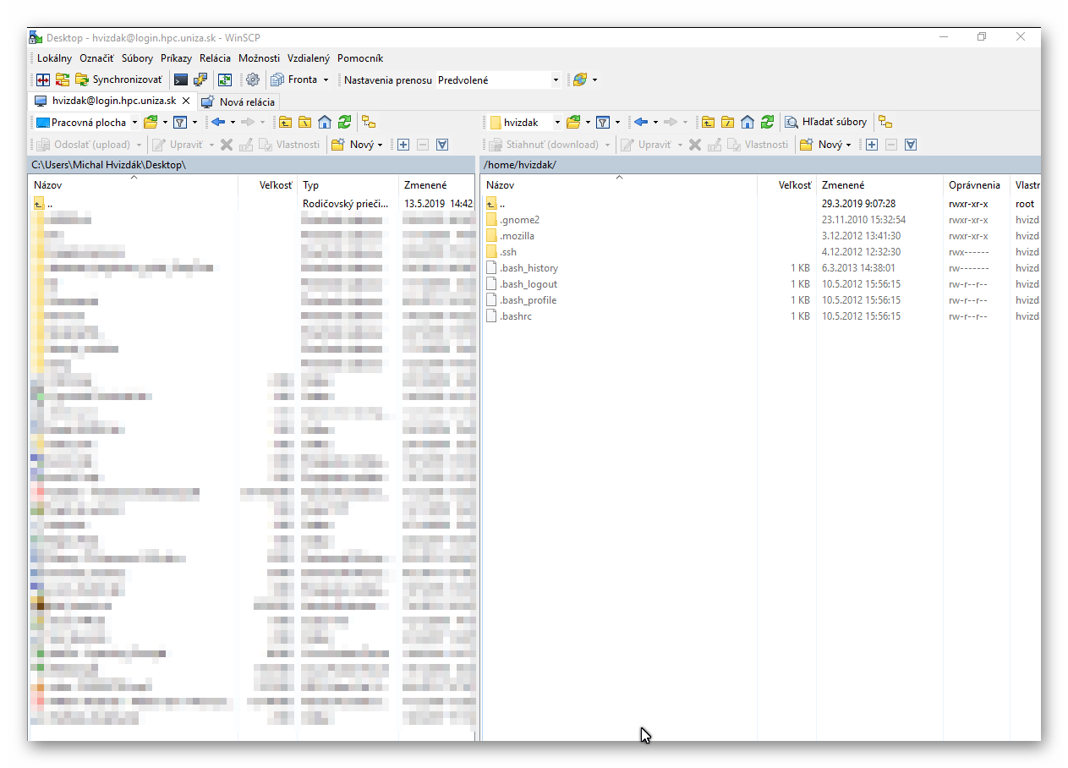Click the Hľadať súbory button
Screen dimensions: 1068x768
[x=826, y=123]
